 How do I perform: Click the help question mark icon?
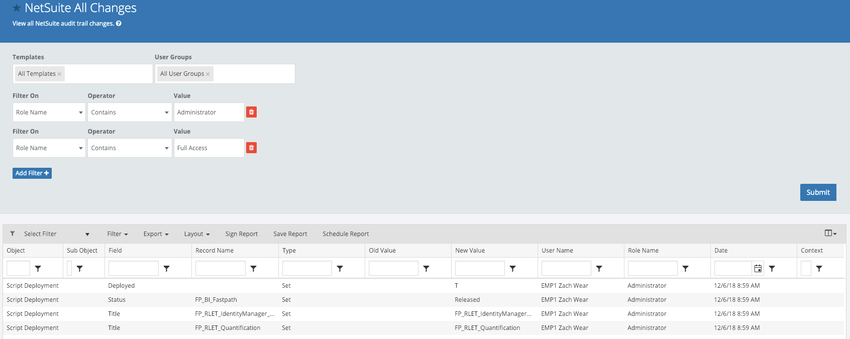click(119, 24)
